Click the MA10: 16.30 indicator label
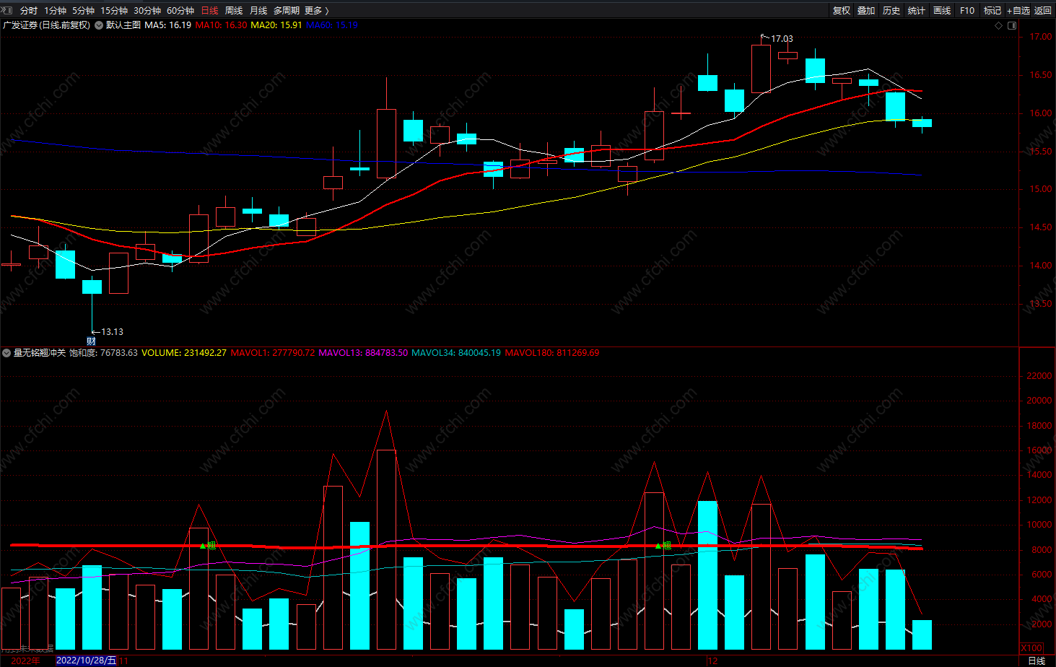 221,25
